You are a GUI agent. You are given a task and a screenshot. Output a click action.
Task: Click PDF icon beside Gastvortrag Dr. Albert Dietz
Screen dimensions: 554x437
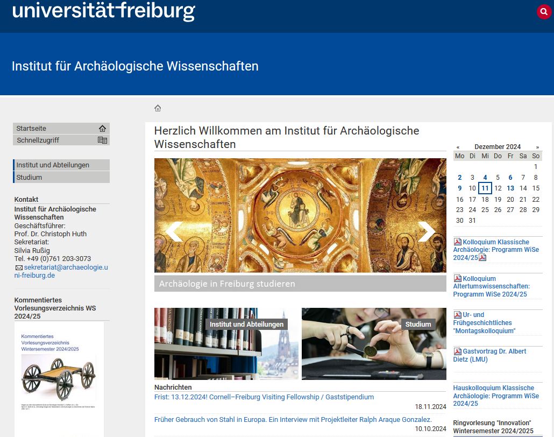[x=458, y=351]
